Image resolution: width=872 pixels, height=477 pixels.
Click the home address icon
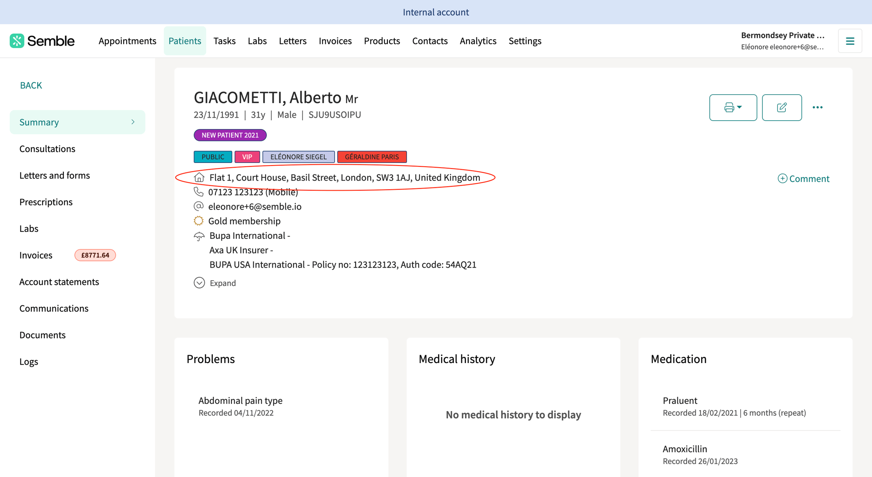199,177
